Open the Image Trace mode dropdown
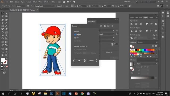Image resolution: width=170 pixels, height=96 pixels. (107, 37)
